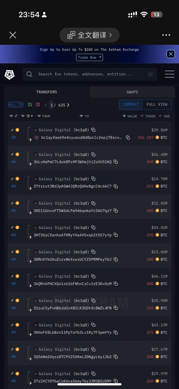Copy address 36LvHePwC7Lduk8Po9PJWXwjti2sVU51KQ
This screenshot has height=389, width=179.
[116, 162]
